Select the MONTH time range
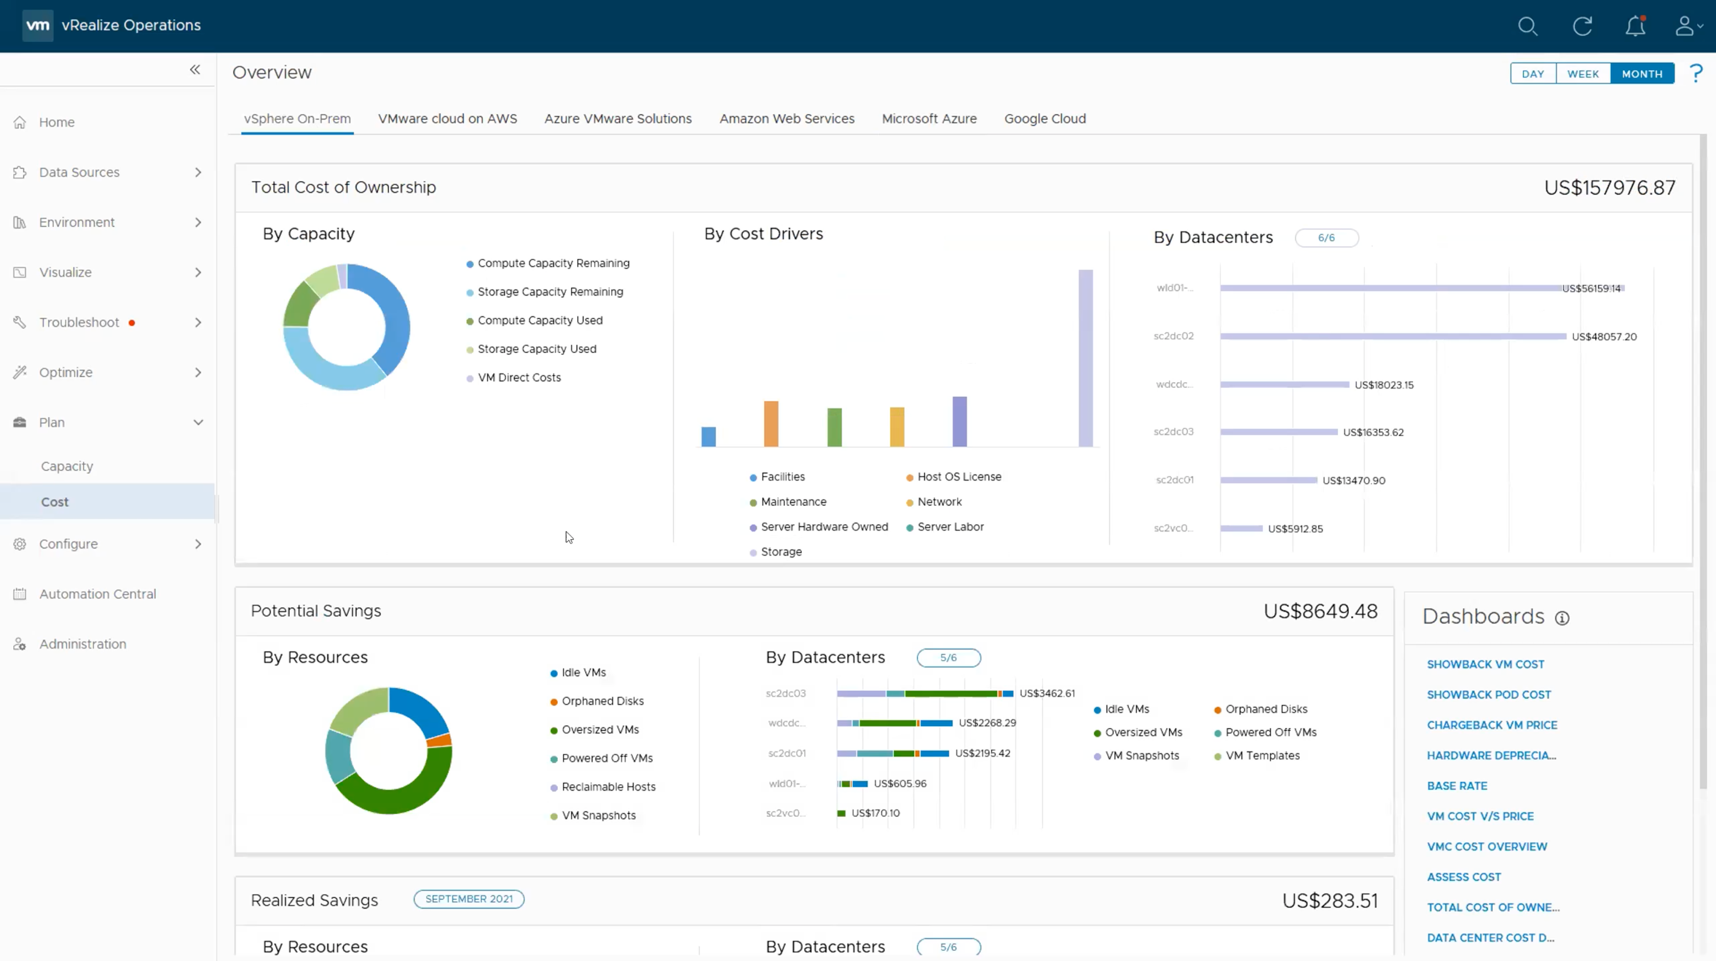This screenshot has width=1716, height=961. (1642, 74)
